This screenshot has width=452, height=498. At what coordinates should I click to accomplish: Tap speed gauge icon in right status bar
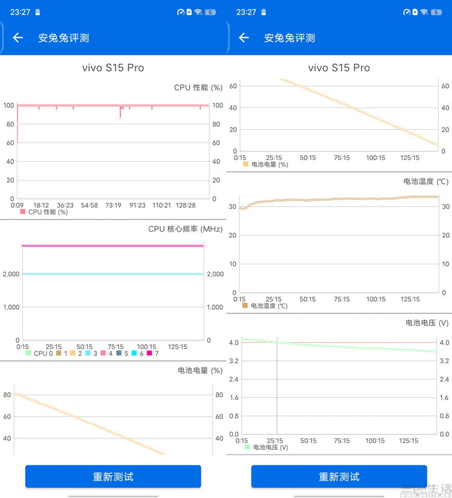coord(407,12)
